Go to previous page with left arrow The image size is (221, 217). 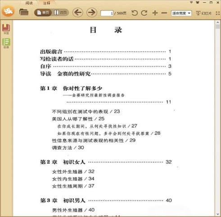78,13
